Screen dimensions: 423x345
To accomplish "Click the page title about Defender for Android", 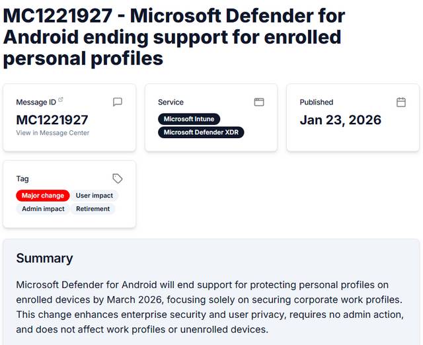I will [174, 36].
